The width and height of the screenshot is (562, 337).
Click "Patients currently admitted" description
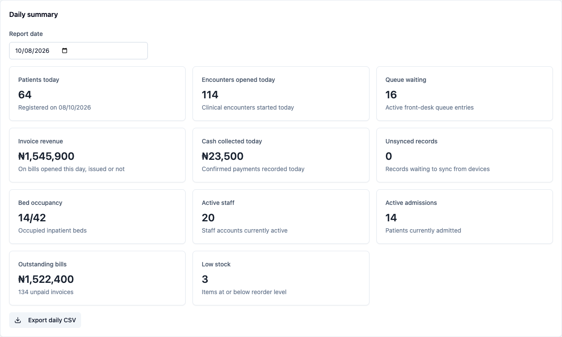click(423, 230)
